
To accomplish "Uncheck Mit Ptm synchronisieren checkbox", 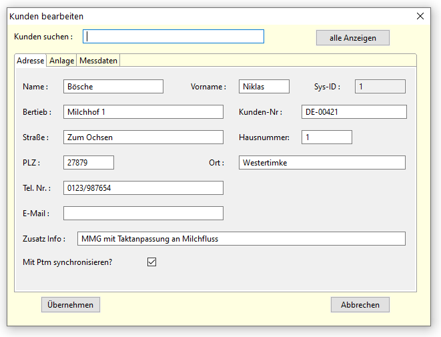I will pyautogui.click(x=151, y=262).
